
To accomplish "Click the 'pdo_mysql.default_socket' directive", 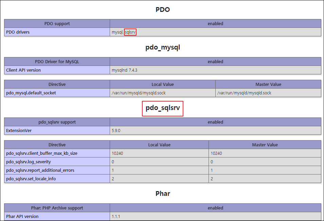I will pos(31,93).
